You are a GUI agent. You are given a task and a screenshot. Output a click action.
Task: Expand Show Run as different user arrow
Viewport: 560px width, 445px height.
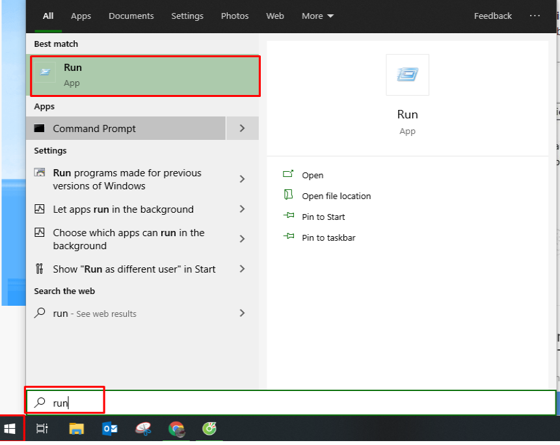(x=242, y=269)
